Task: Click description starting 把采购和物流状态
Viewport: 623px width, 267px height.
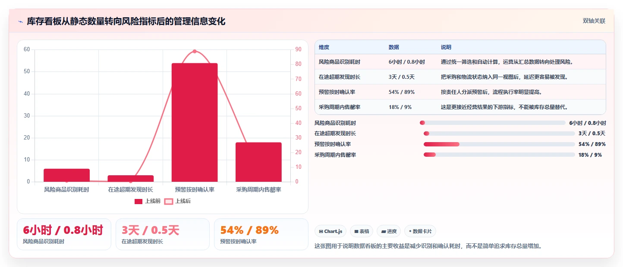Action: [506, 77]
